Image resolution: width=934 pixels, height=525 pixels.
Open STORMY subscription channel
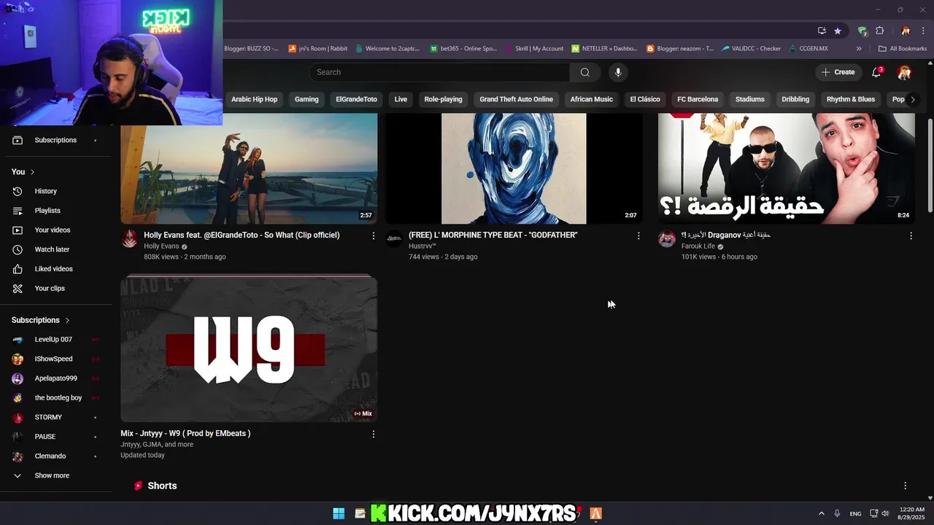point(55,417)
